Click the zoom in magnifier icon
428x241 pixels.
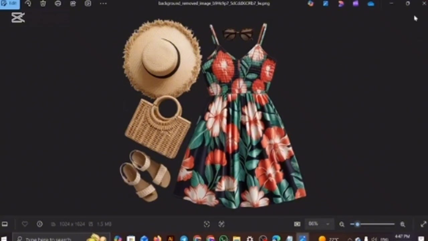[x=403, y=224]
